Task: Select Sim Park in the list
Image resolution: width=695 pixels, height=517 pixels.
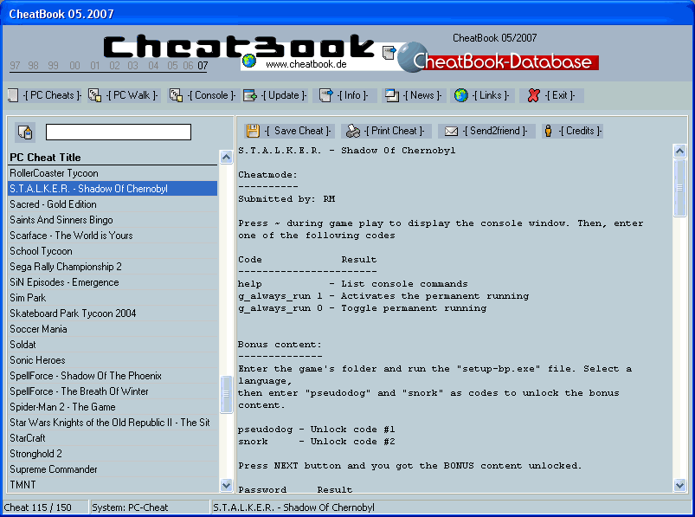Action: pyautogui.click(x=113, y=298)
